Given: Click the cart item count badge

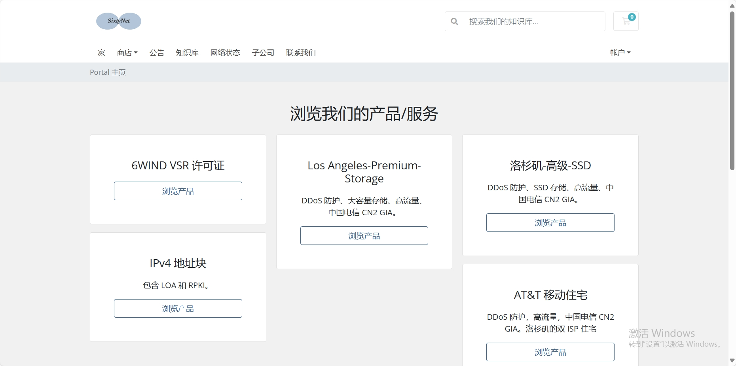Looking at the screenshot, I should pyautogui.click(x=632, y=17).
